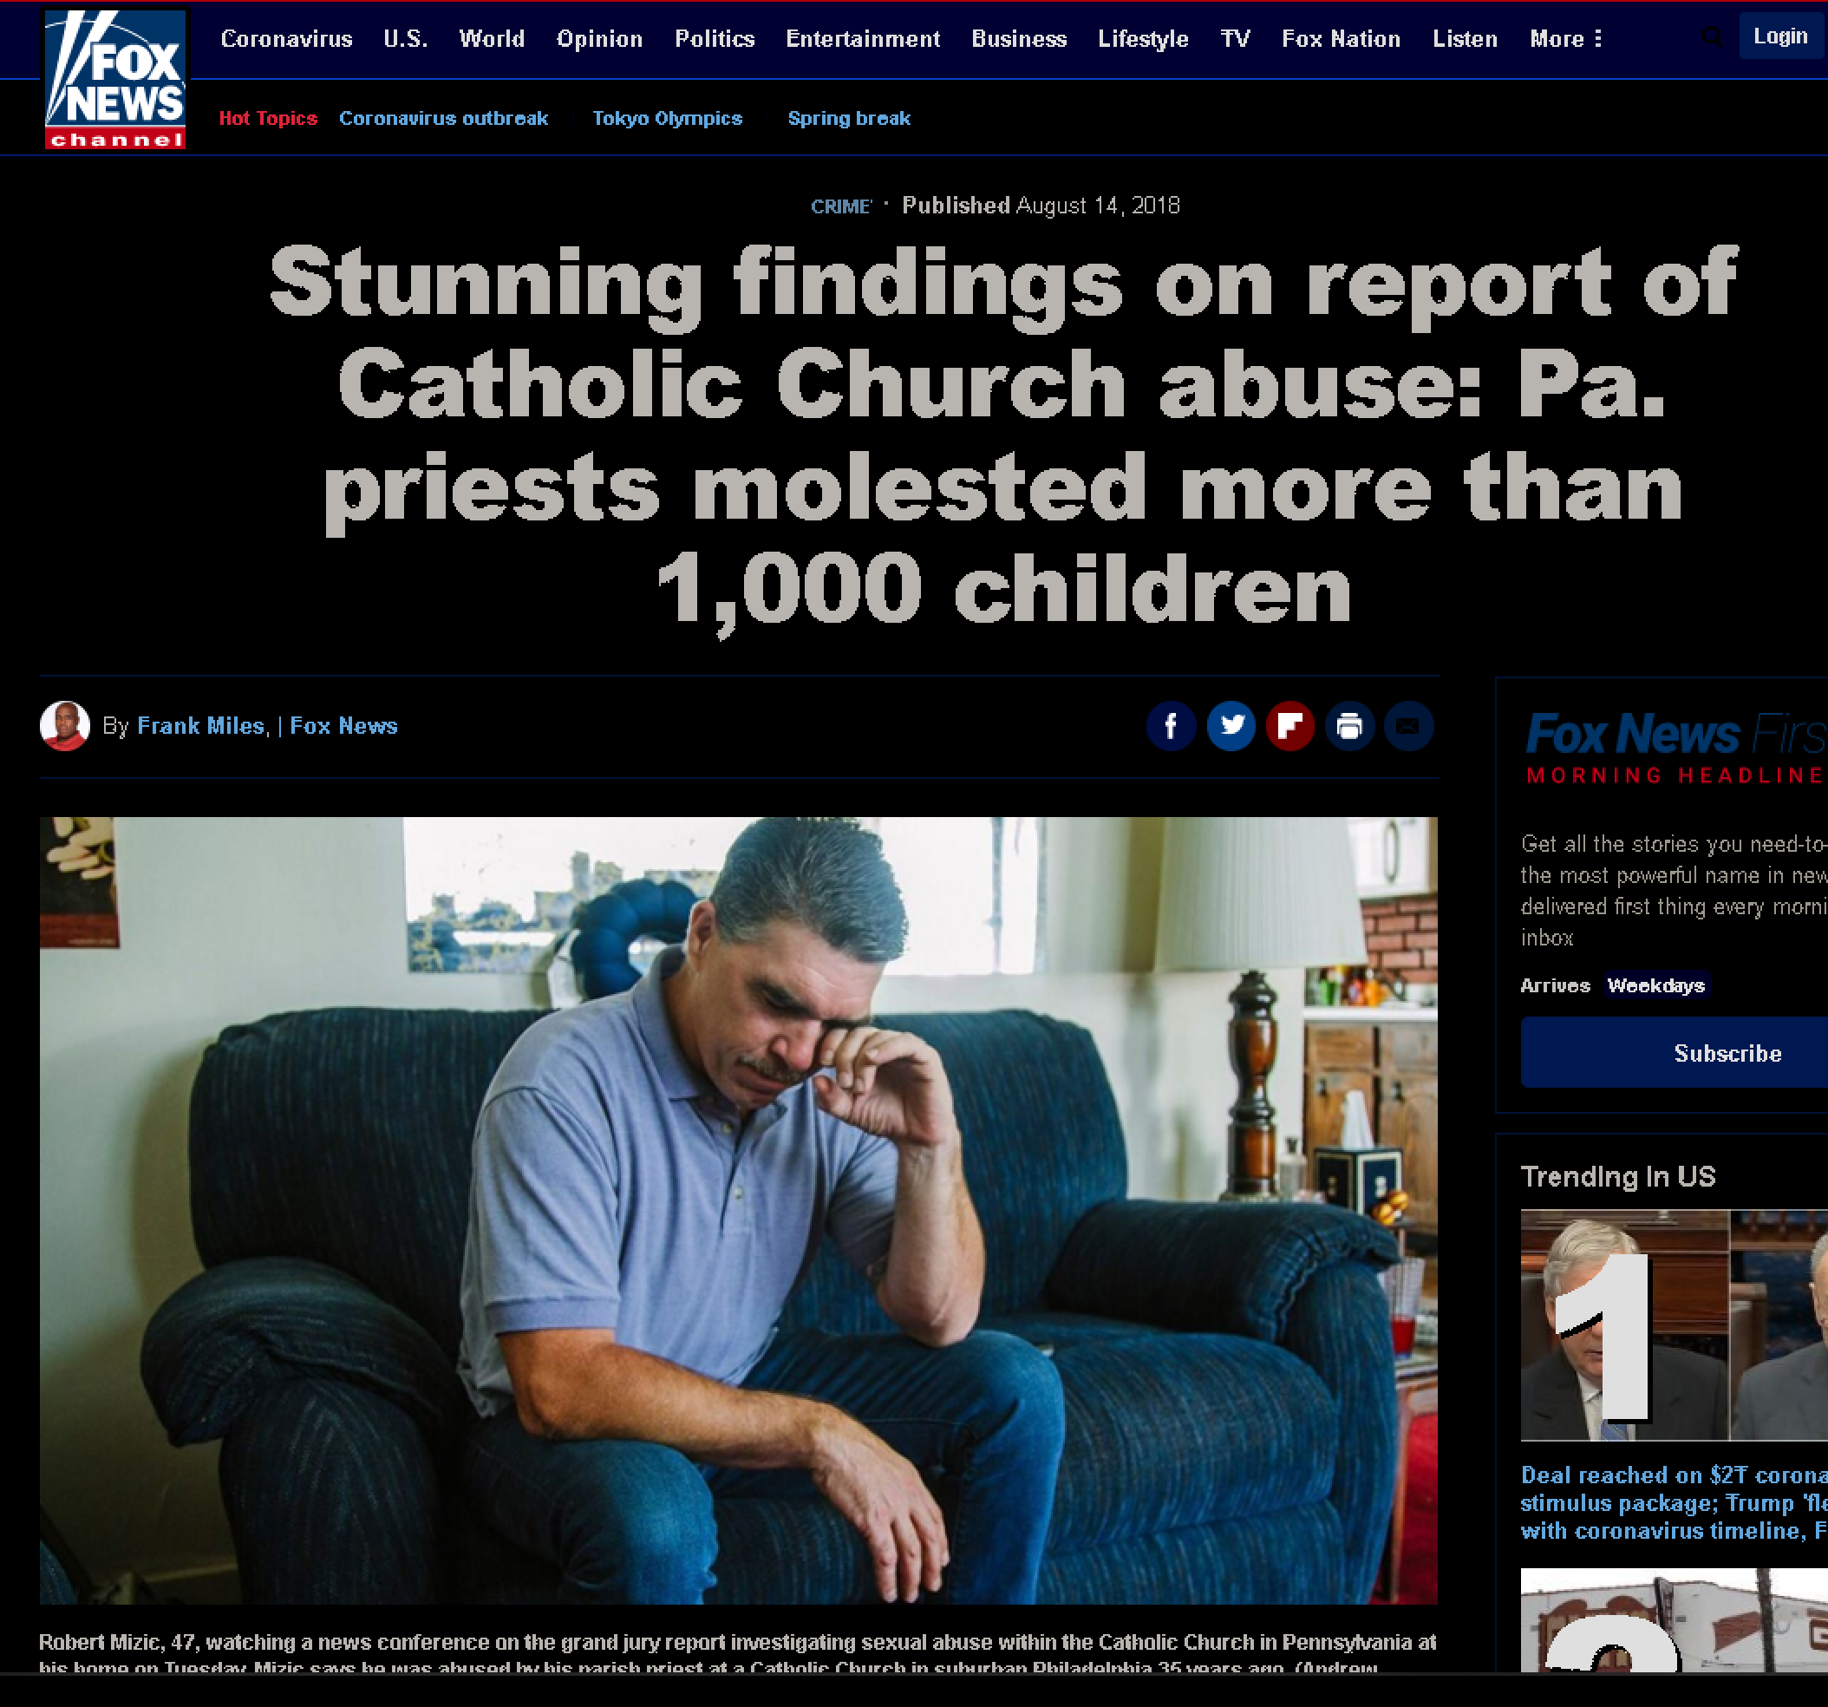Open the Spring break hot topic
1828x1707 pixels.
(849, 119)
